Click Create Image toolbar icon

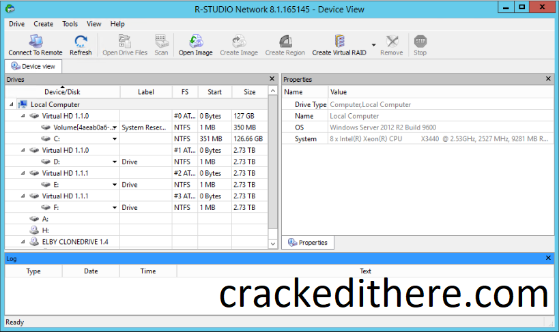coord(239,45)
